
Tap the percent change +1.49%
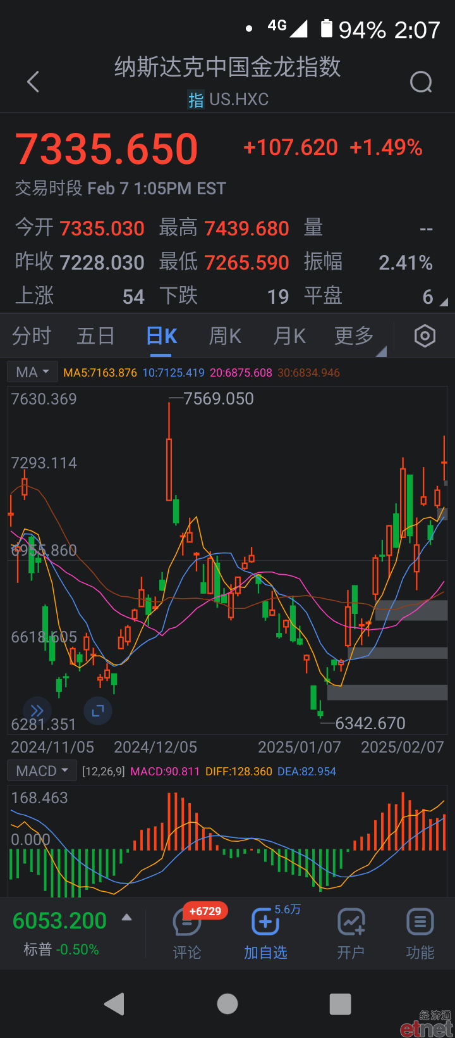pos(386,147)
